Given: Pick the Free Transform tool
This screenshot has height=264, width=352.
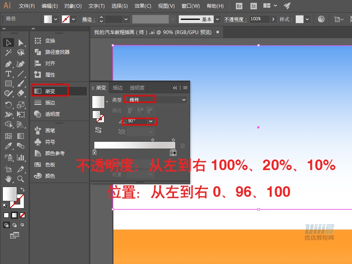Looking at the screenshot, I should tap(21, 114).
